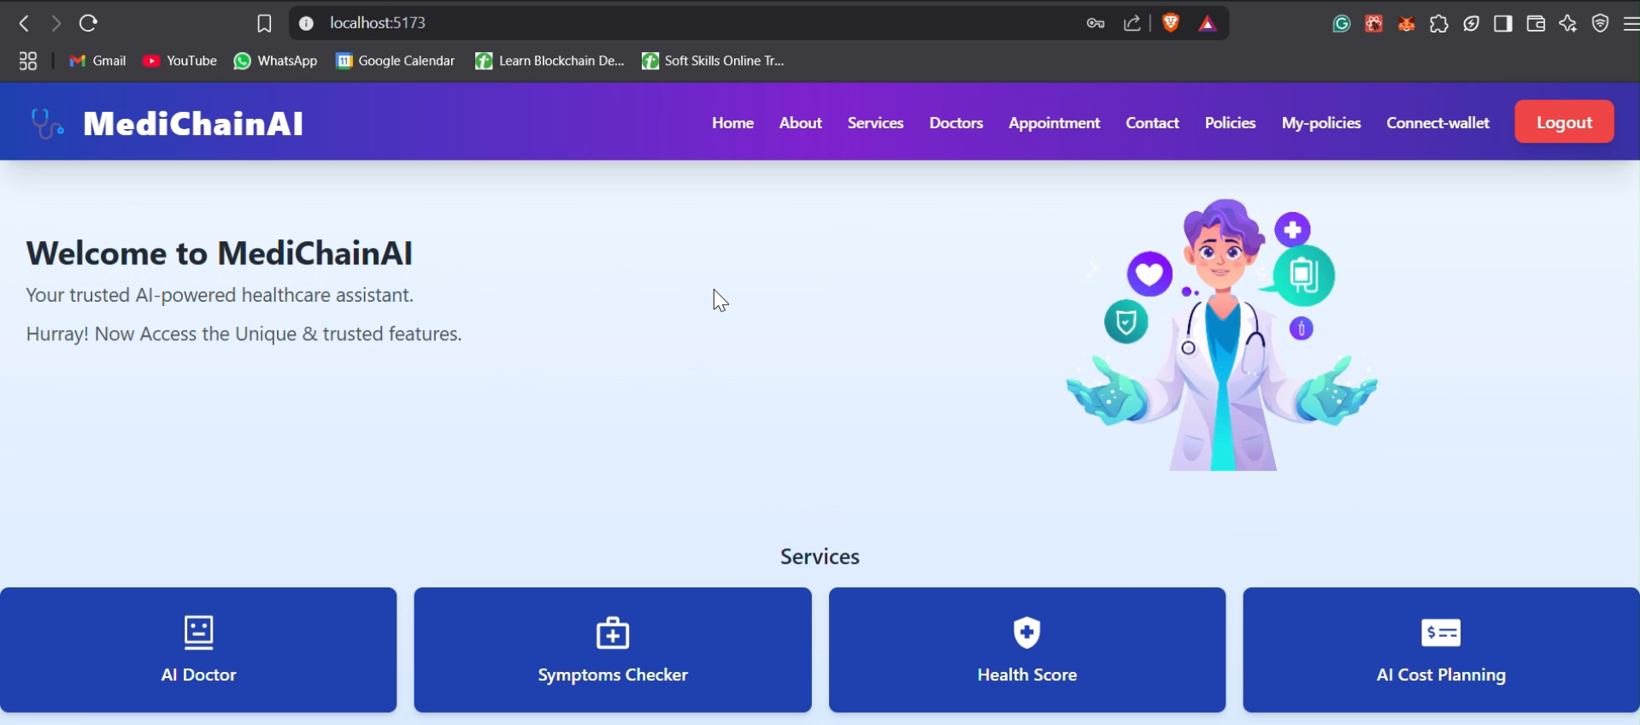Click the Connect-wallet link
The width and height of the screenshot is (1640, 725).
pos(1437,123)
